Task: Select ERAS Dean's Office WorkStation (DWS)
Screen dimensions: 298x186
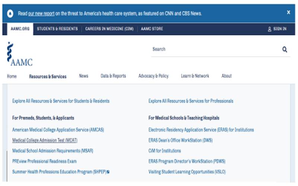Action: click(181, 140)
